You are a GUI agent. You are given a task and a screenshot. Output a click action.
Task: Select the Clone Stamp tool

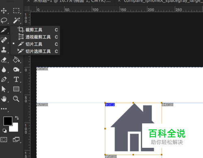(x=4, y=50)
